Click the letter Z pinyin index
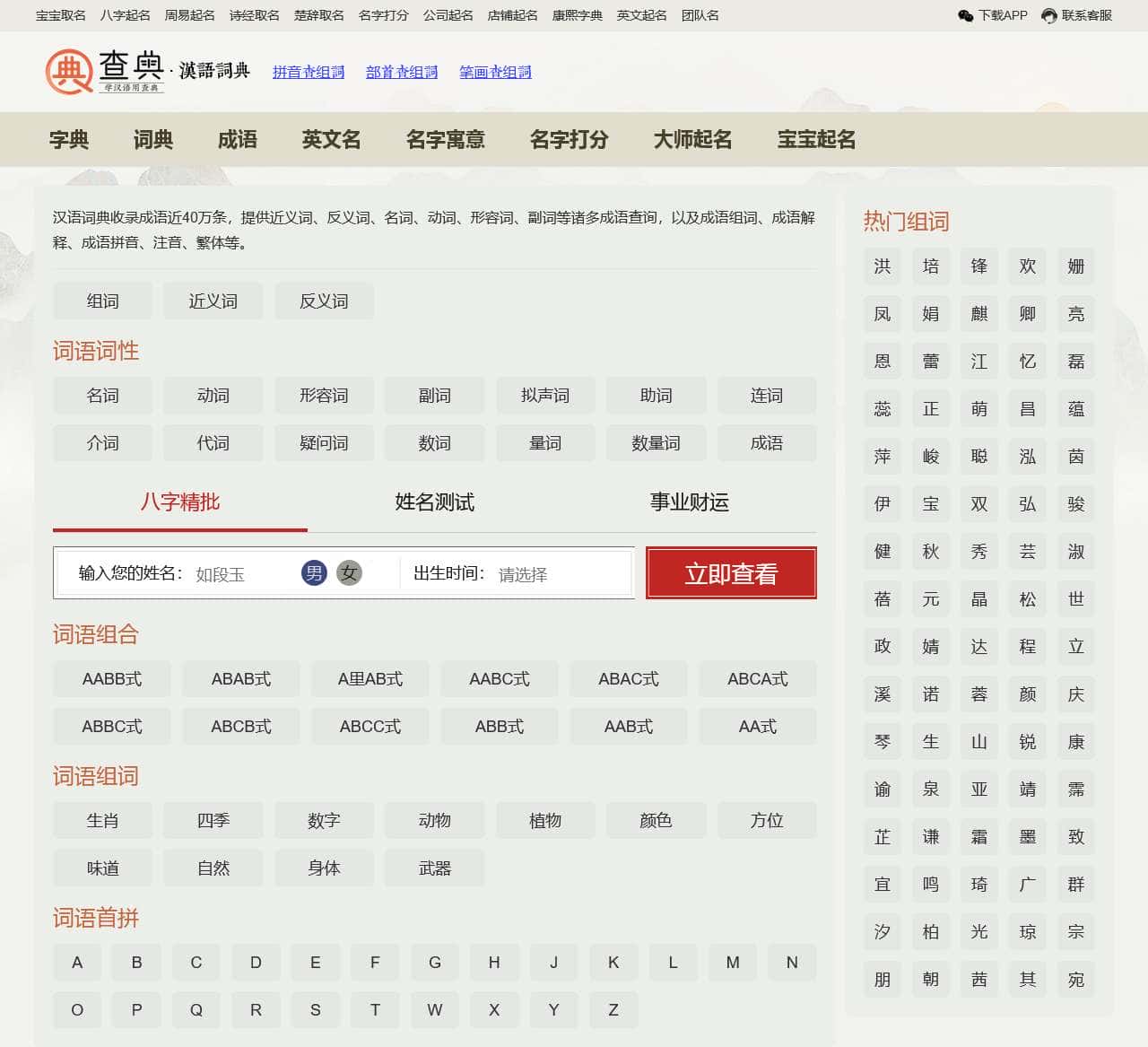 click(x=613, y=1010)
